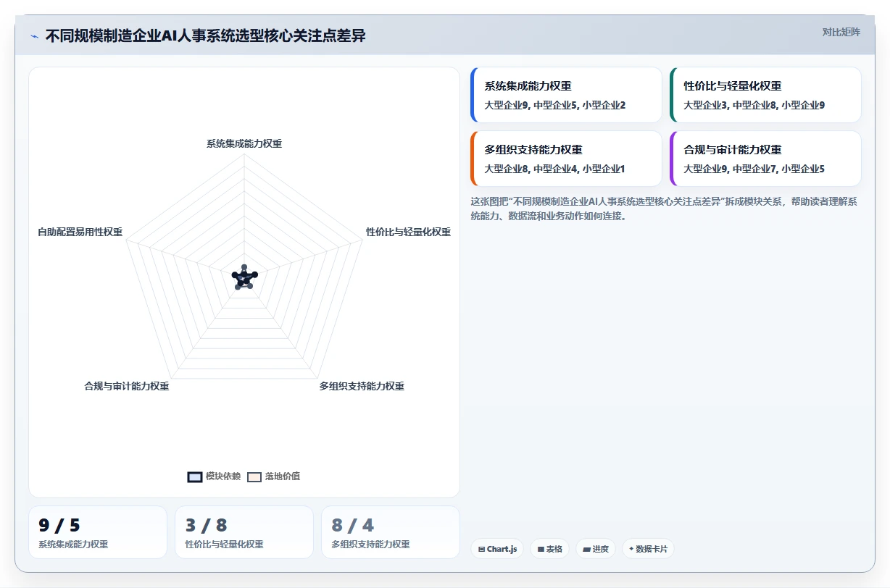Click the 3 / 8 stat tile
This screenshot has height=588, width=890.
click(244, 532)
